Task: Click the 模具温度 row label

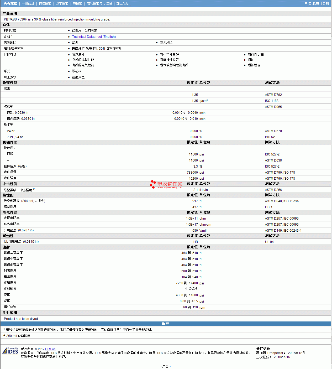Action: point(10,277)
